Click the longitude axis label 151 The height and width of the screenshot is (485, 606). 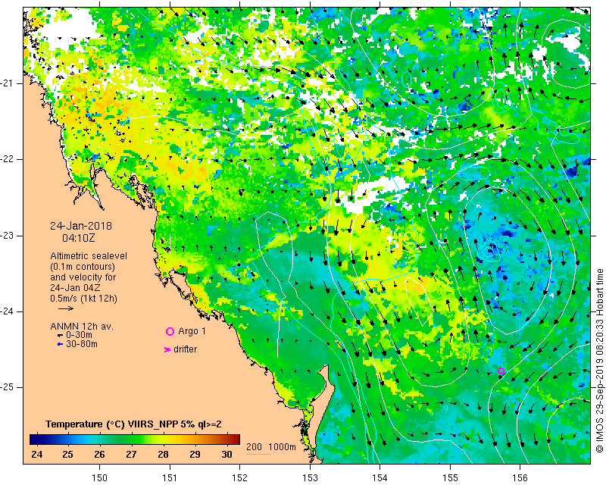170,477
